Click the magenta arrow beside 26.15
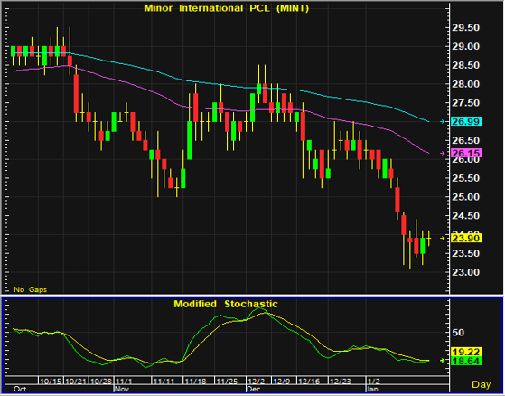Screen dimensions: 505x396 [443, 154]
